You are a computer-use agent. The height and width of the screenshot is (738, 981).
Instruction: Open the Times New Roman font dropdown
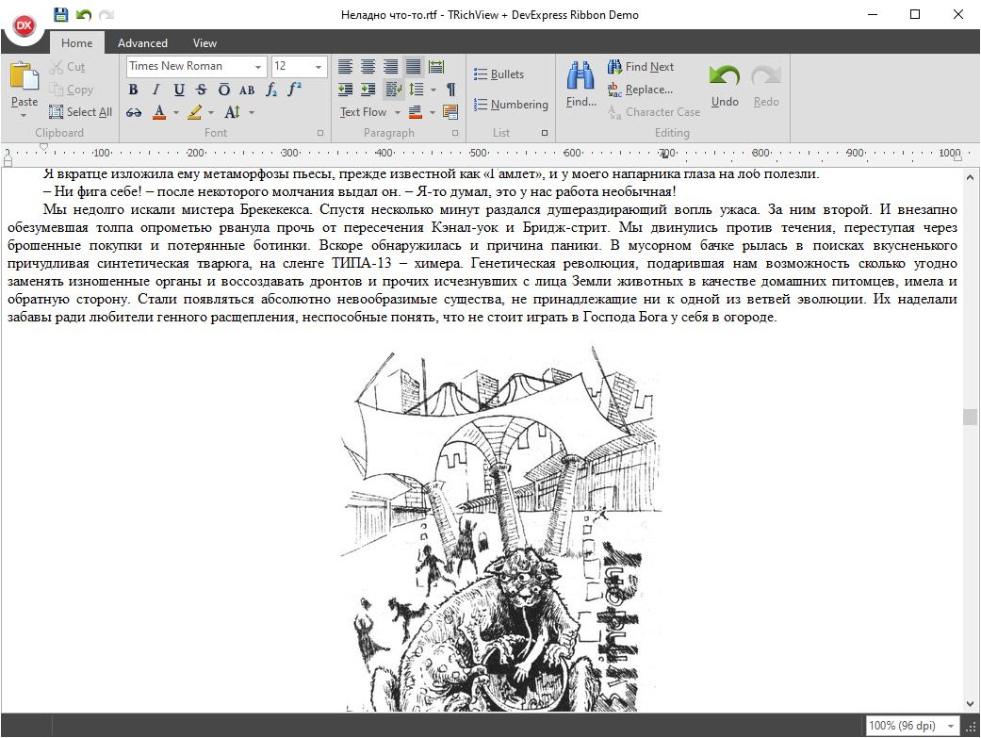pos(259,67)
